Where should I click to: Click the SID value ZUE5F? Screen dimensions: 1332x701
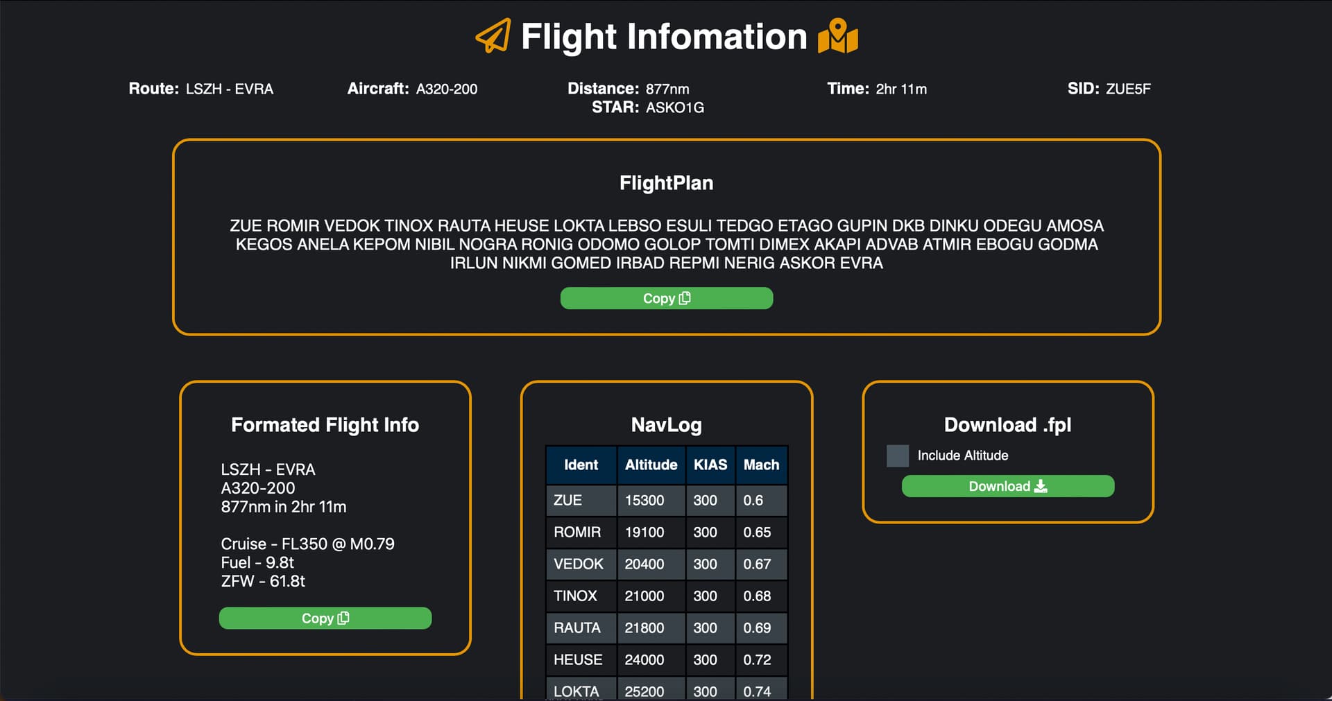(x=1128, y=89)
